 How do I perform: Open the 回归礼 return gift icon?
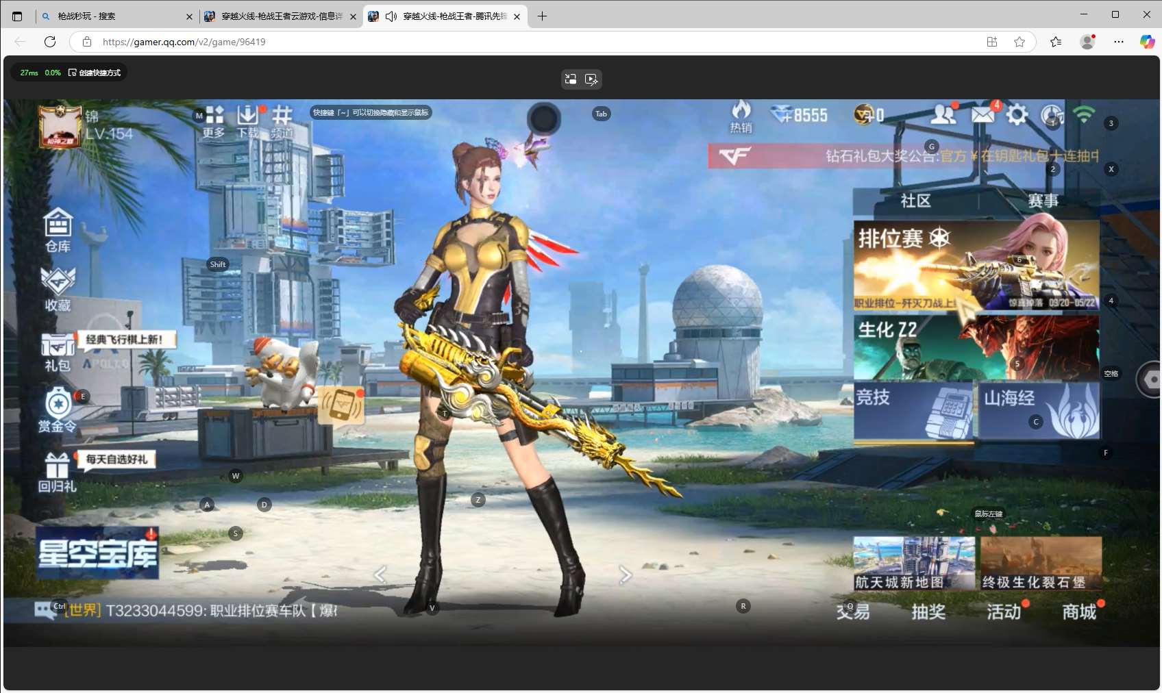57,473
